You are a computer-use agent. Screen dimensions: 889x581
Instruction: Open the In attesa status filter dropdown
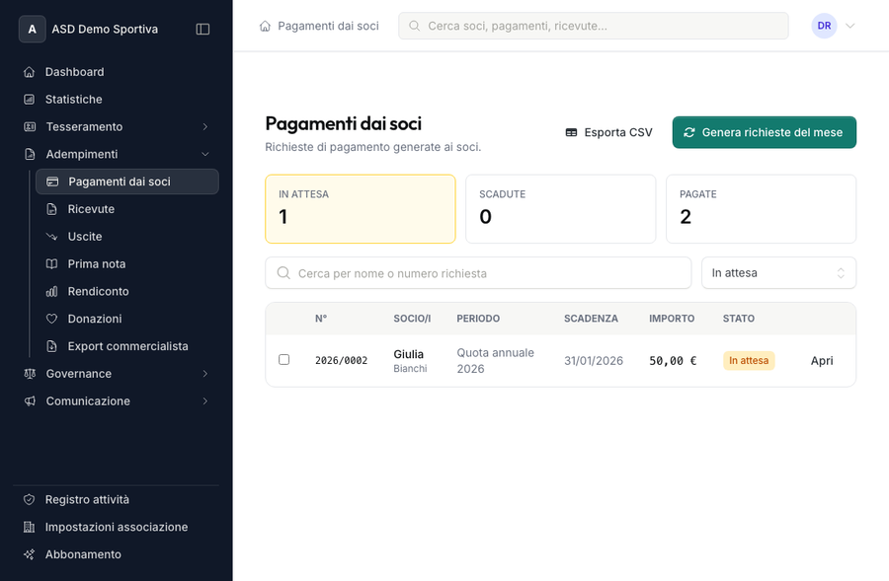(778, 272)
